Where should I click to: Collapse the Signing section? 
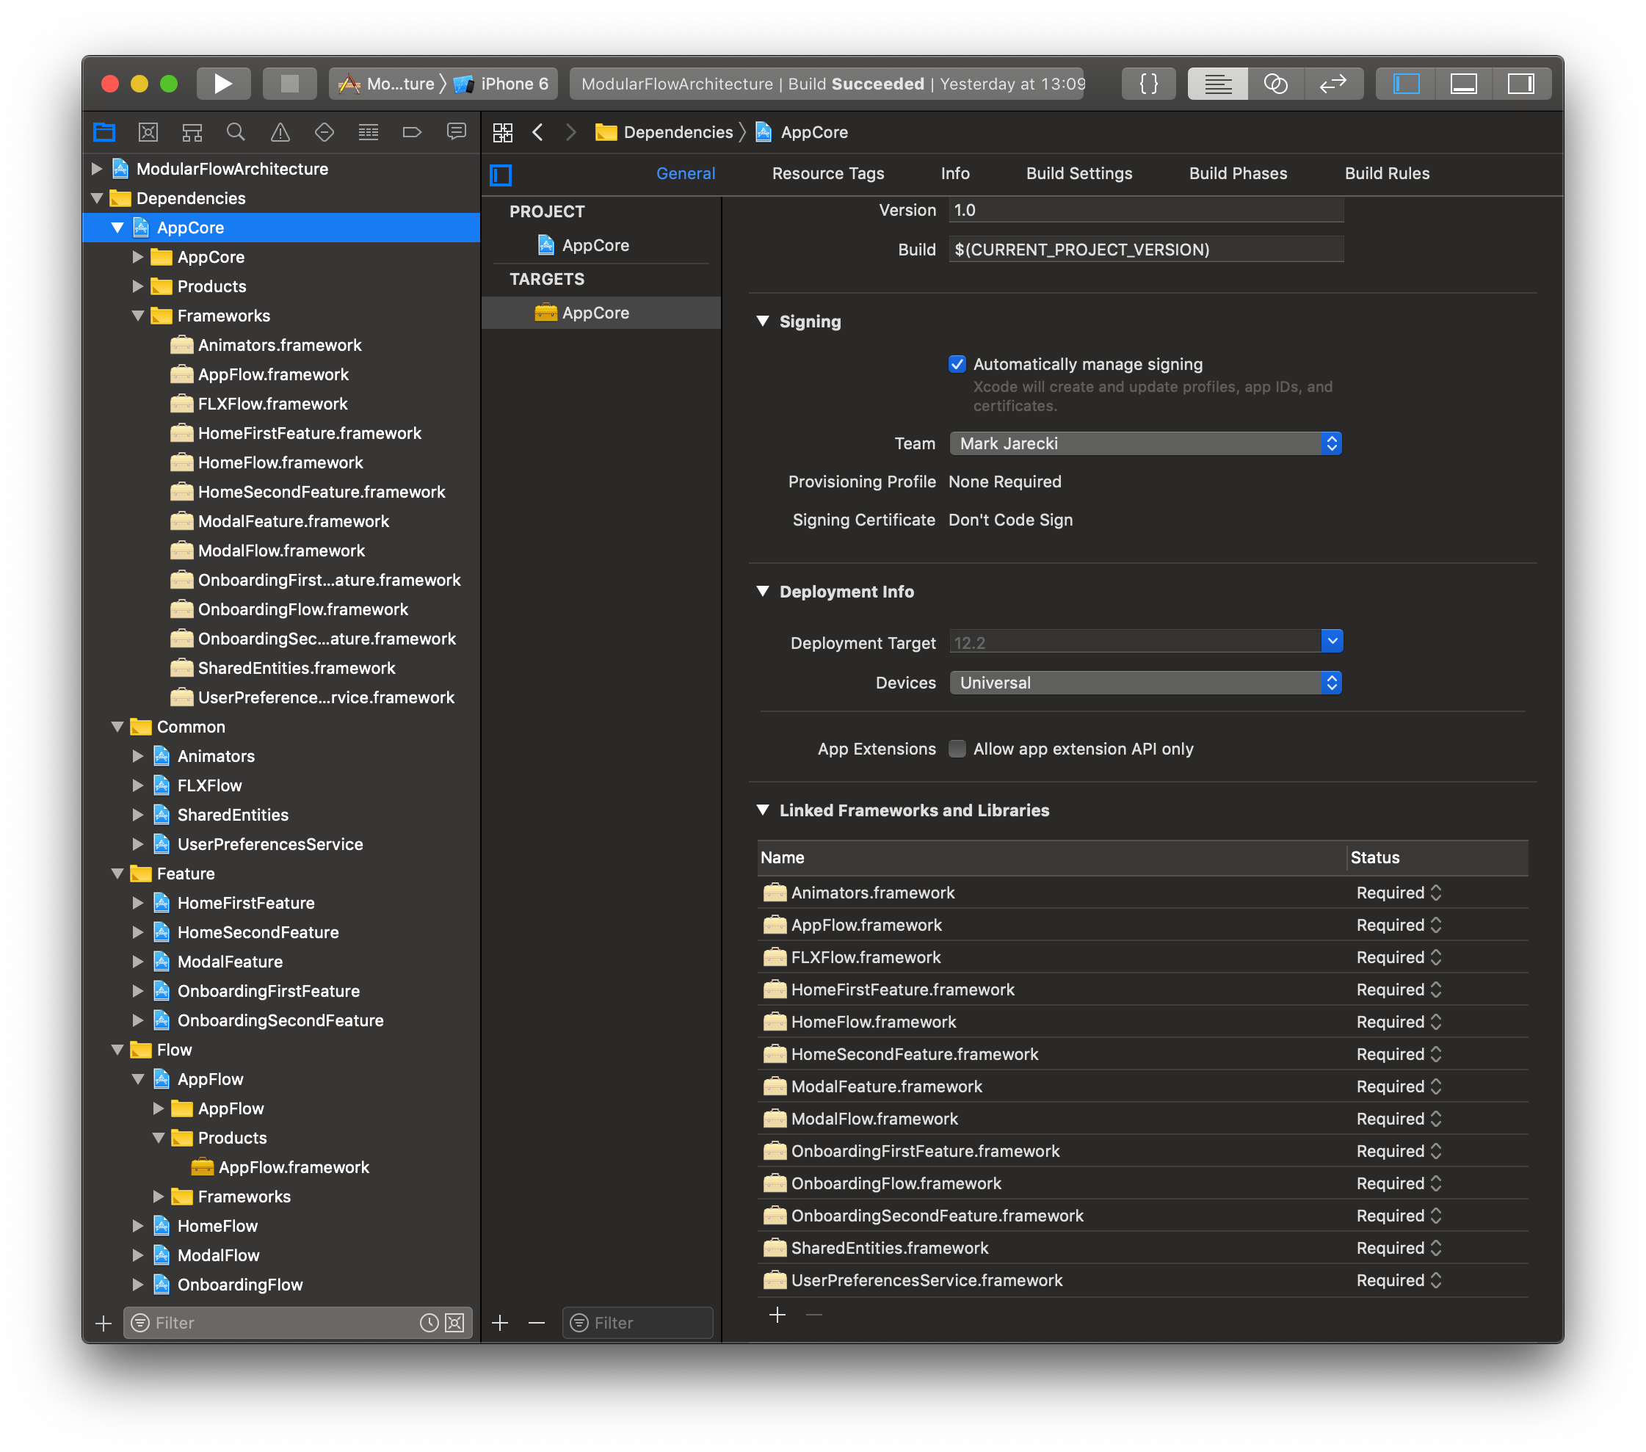762,321
